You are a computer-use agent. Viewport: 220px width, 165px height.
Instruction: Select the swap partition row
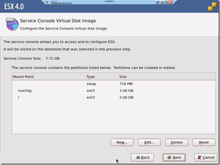(113, 84)
